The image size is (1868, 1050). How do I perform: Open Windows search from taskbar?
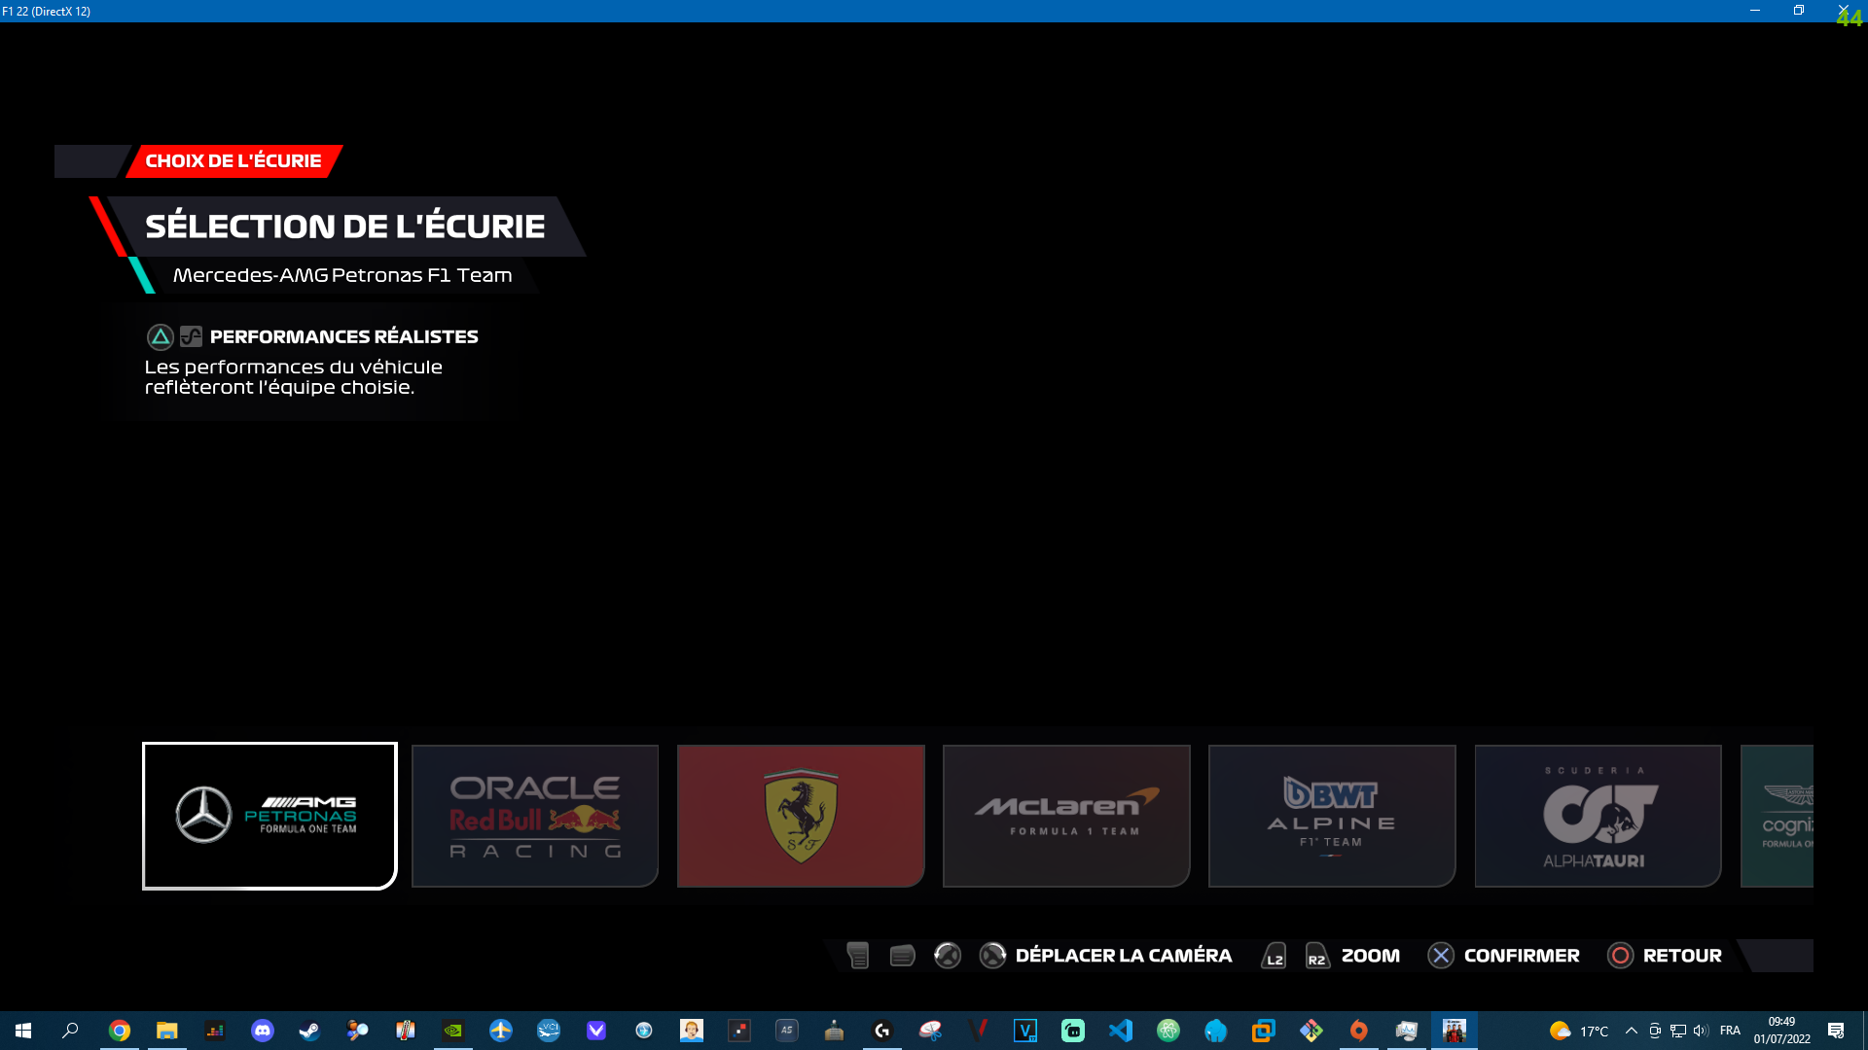tap(70, 1031)
